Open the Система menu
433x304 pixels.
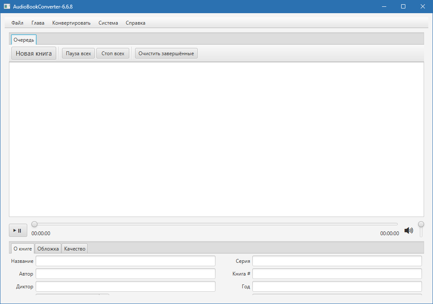click(108, 23)
